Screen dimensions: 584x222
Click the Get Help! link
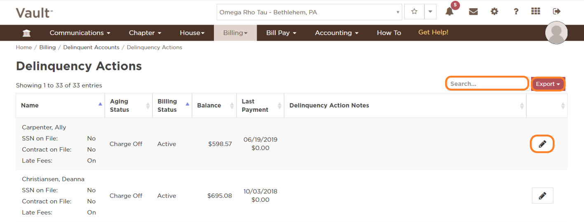(433, 32)
